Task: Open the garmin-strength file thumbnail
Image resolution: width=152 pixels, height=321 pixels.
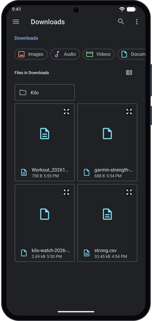Action: [x=107, y=134]
